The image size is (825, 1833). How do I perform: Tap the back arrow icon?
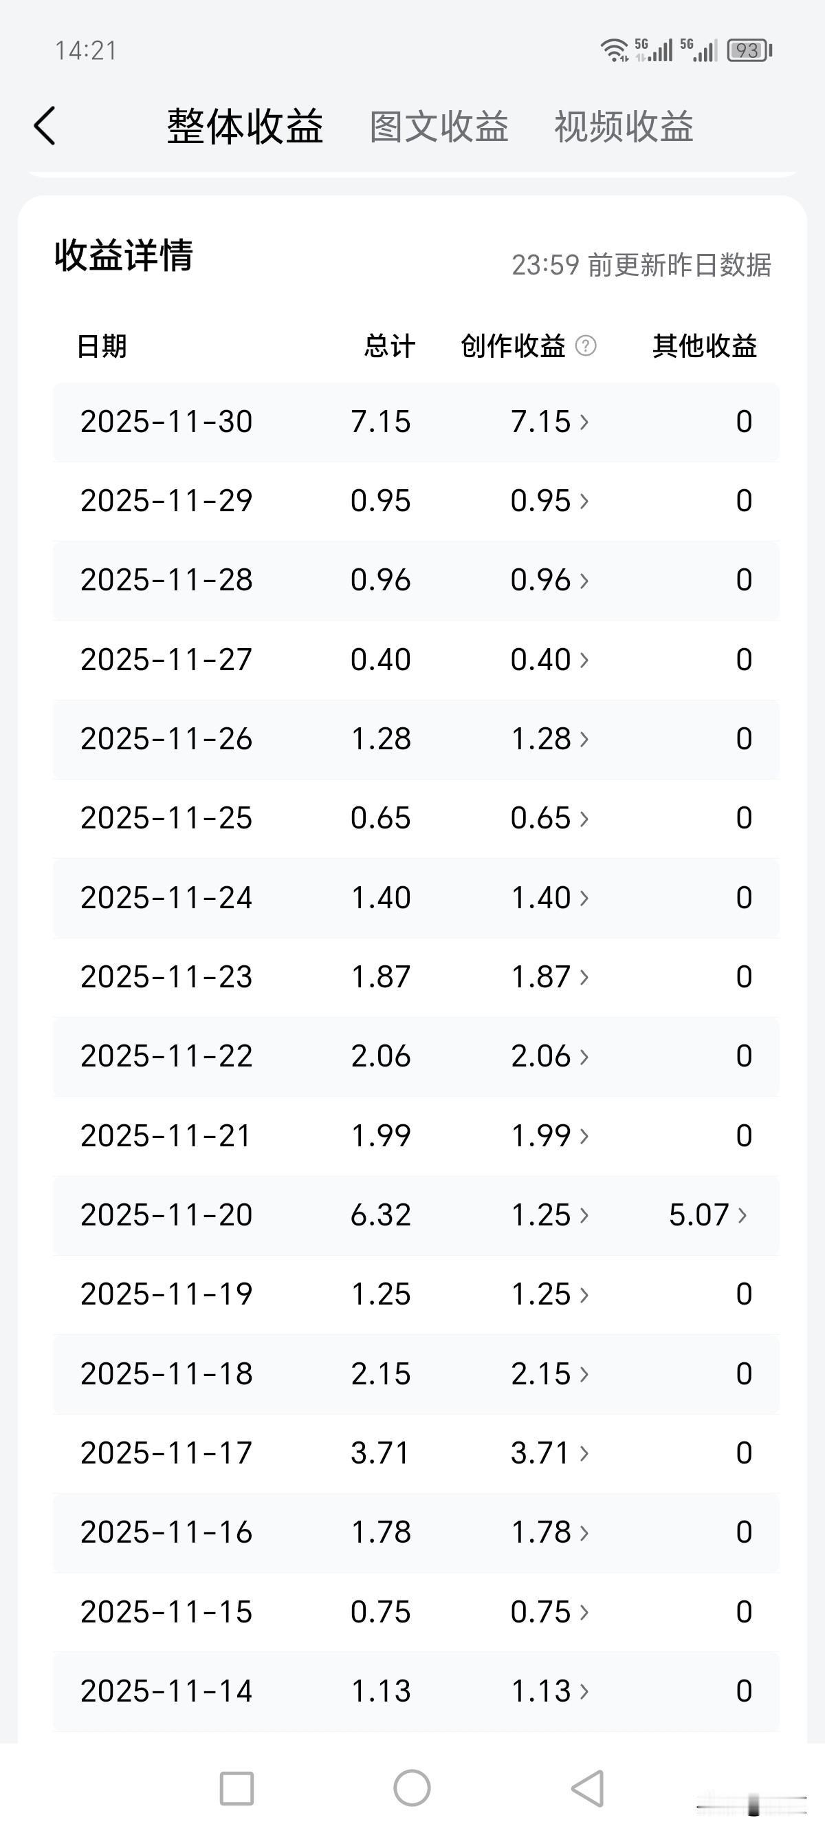(x=45, y=127)
